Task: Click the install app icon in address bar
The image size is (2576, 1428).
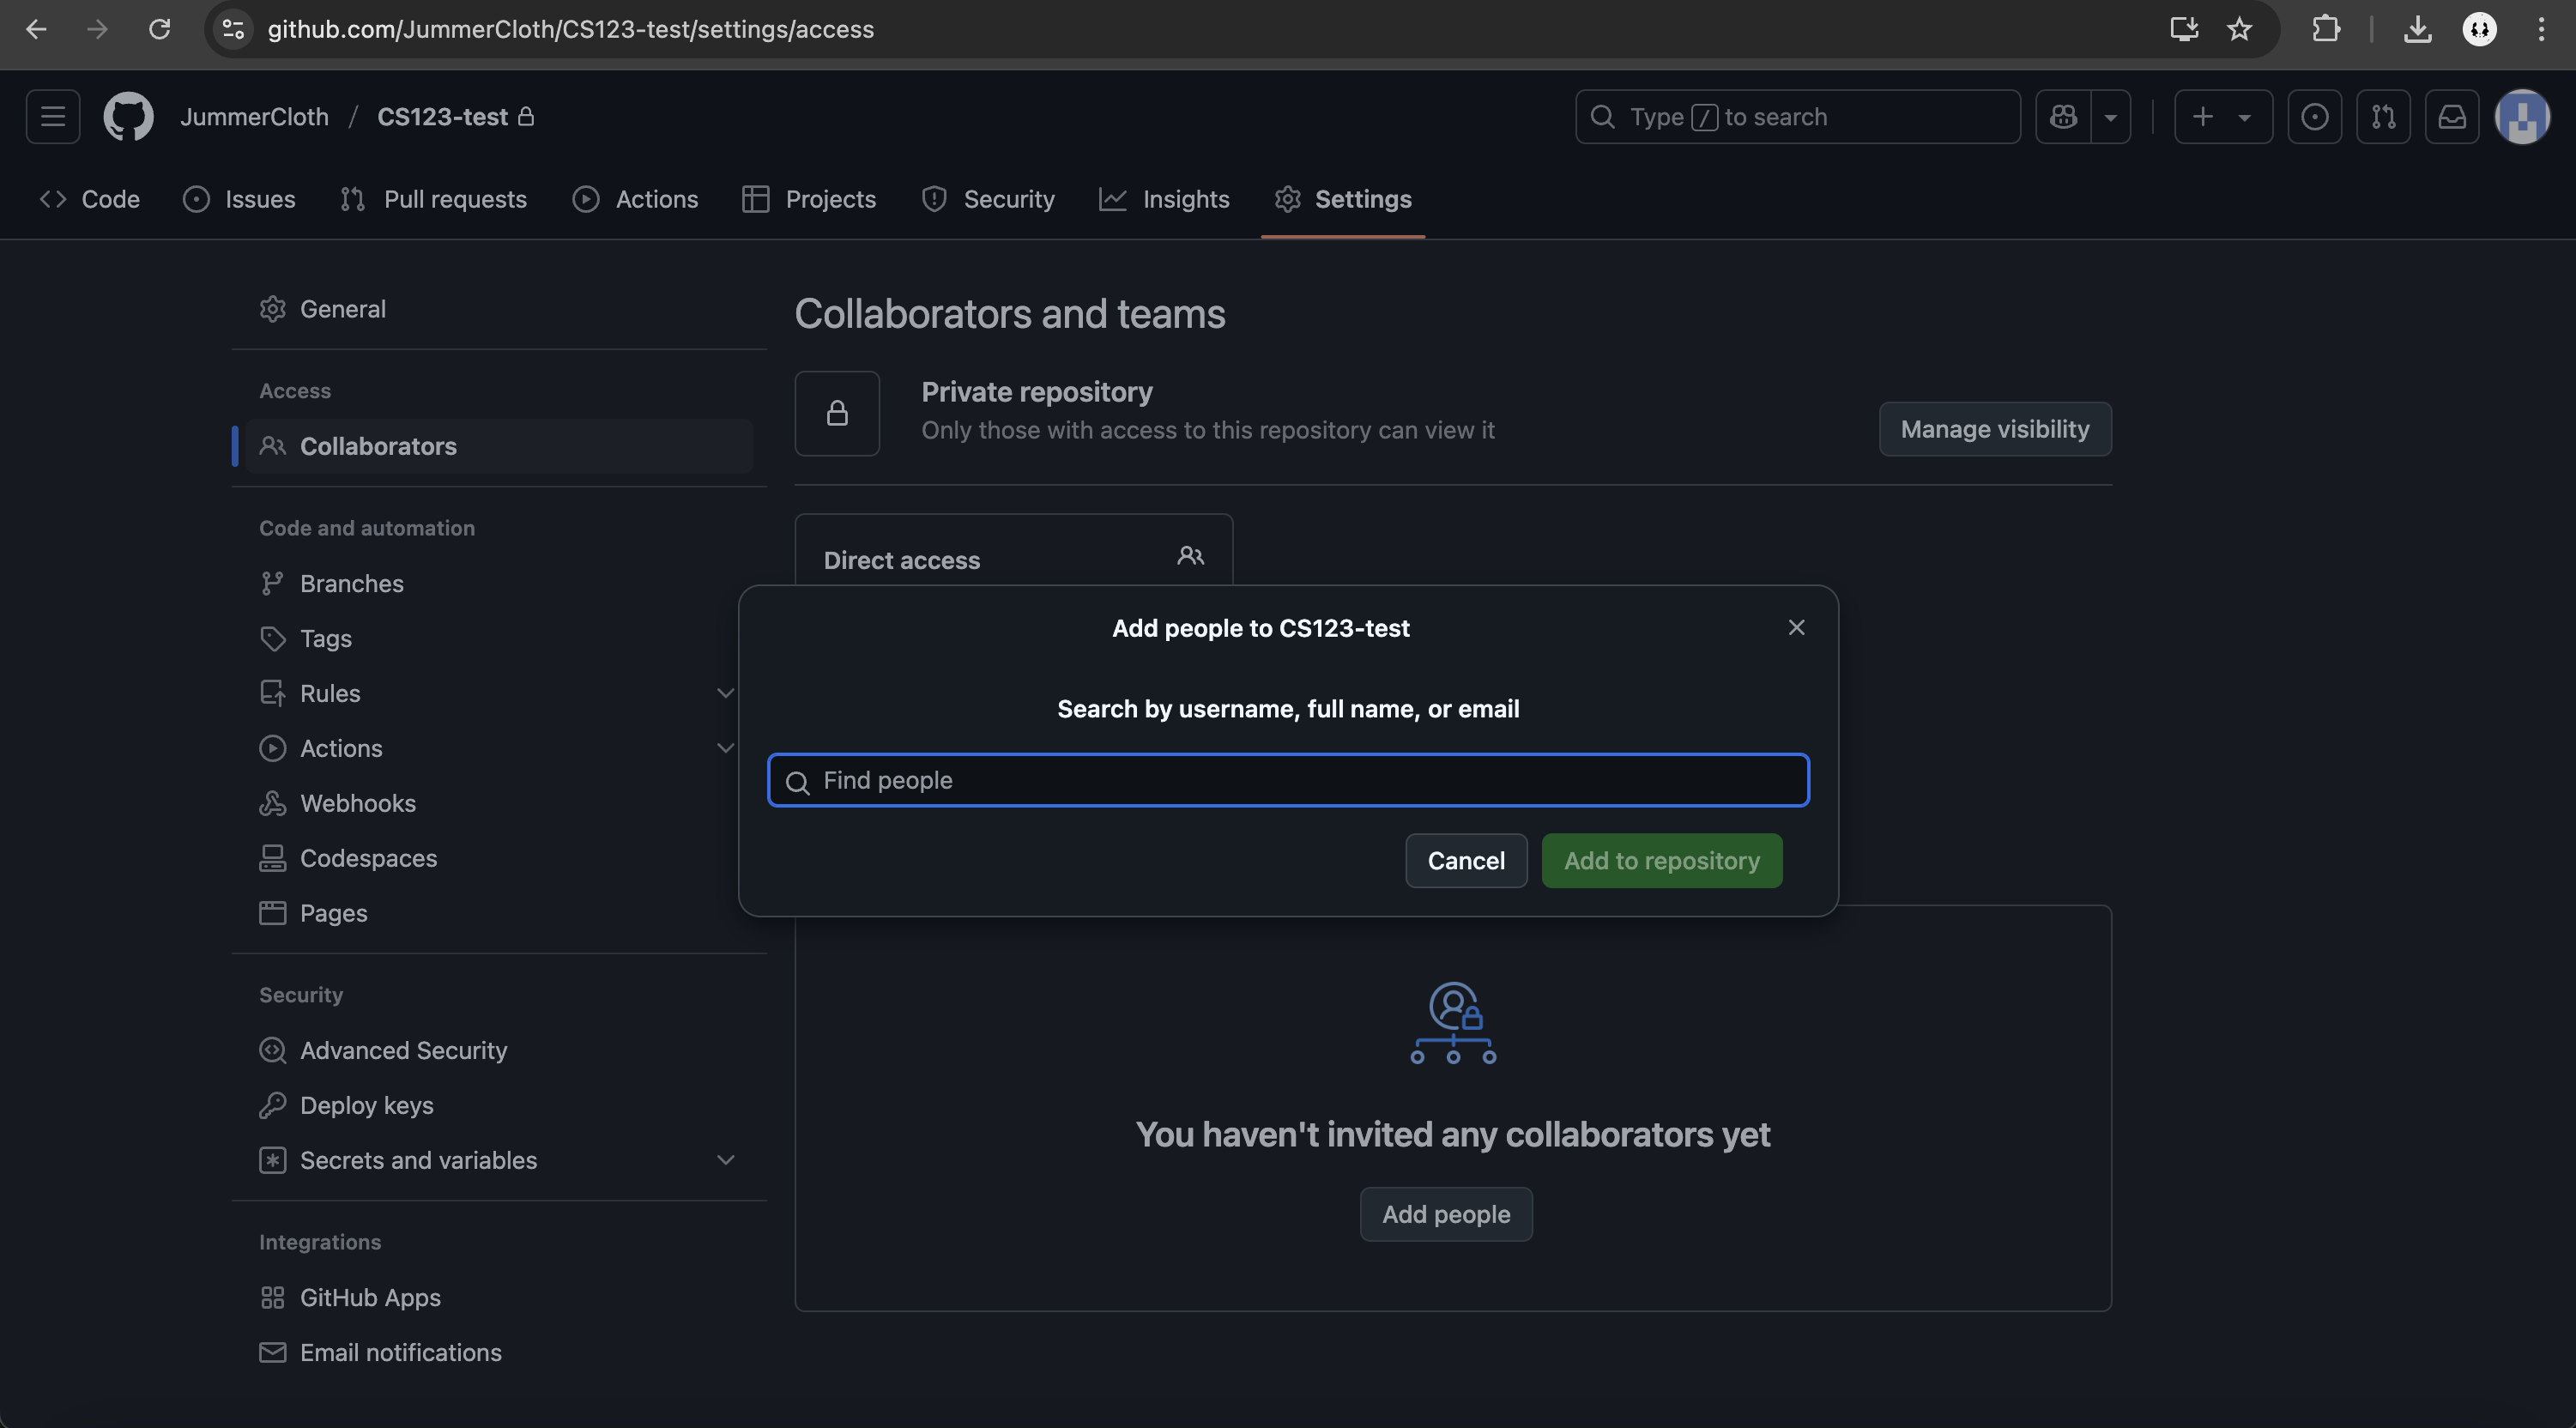Action: coord(2184,29)
